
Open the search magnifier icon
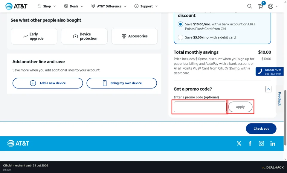point(249,6)
